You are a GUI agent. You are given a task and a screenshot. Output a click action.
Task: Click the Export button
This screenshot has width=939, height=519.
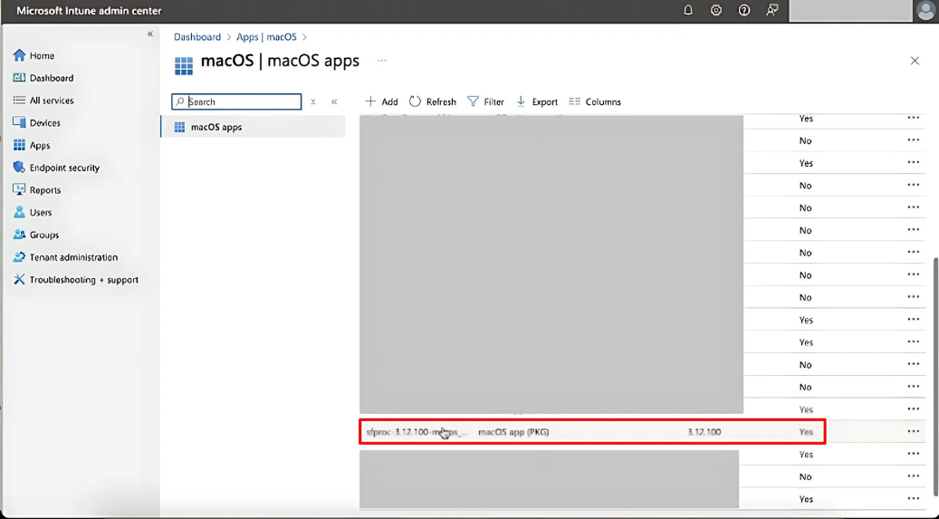click(537, 101)
